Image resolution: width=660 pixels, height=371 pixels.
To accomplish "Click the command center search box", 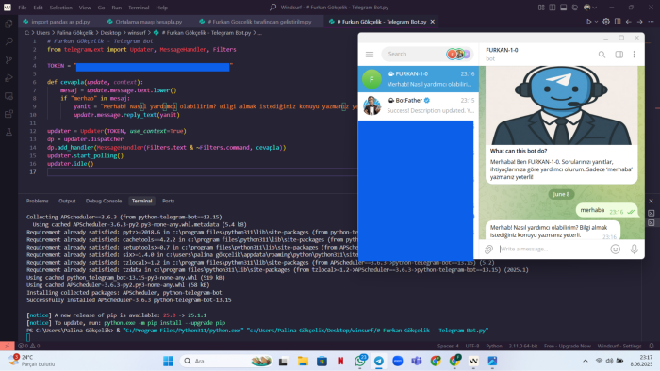I will (x=330, y=8).
